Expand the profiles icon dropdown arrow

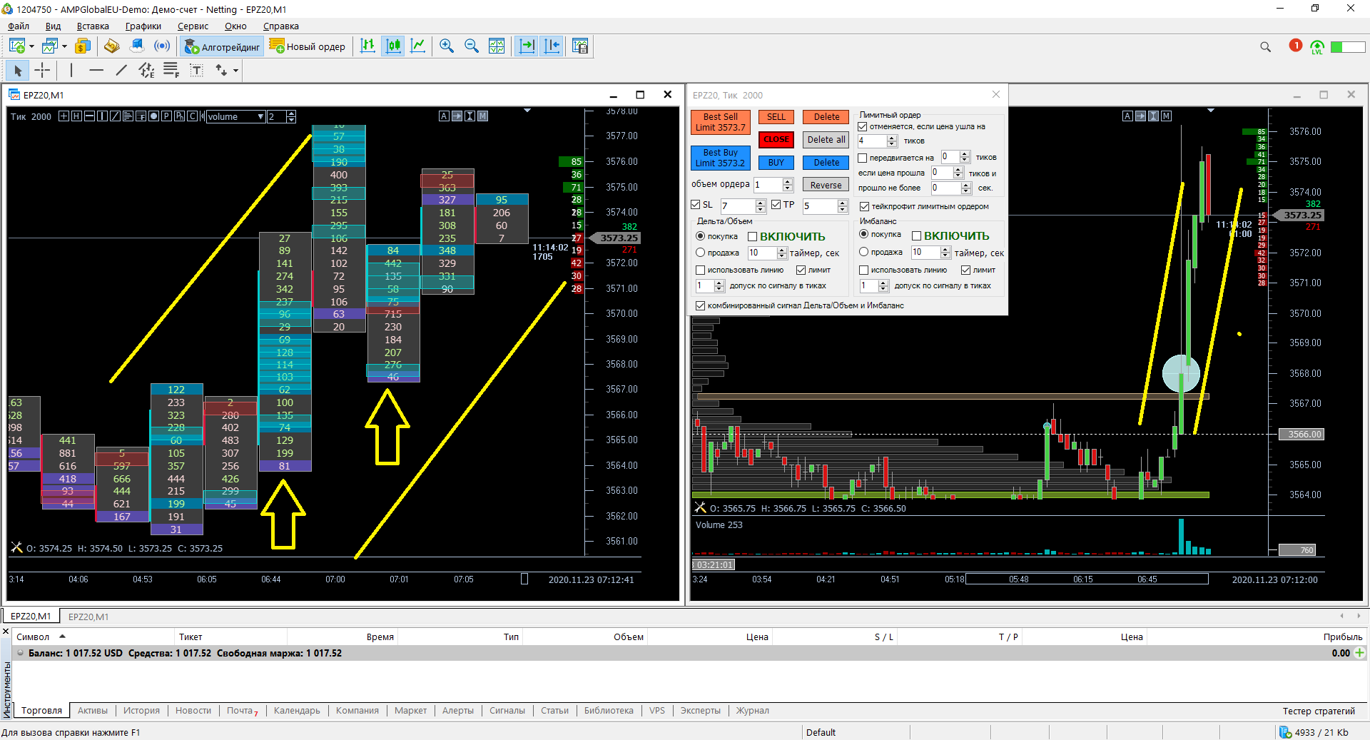pos(64,47)
